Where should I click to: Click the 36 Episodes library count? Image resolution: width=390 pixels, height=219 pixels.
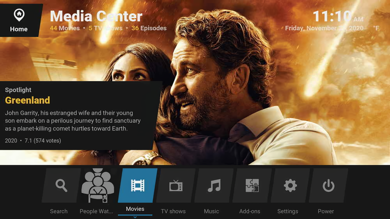pos(149,28)
